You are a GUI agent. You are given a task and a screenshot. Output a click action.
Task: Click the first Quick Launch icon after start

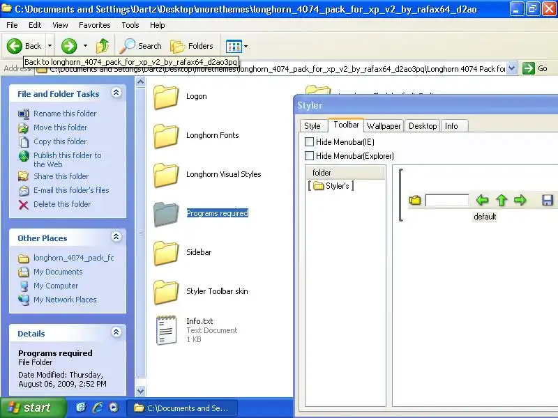pyautogui.click(x=81, y=408)
